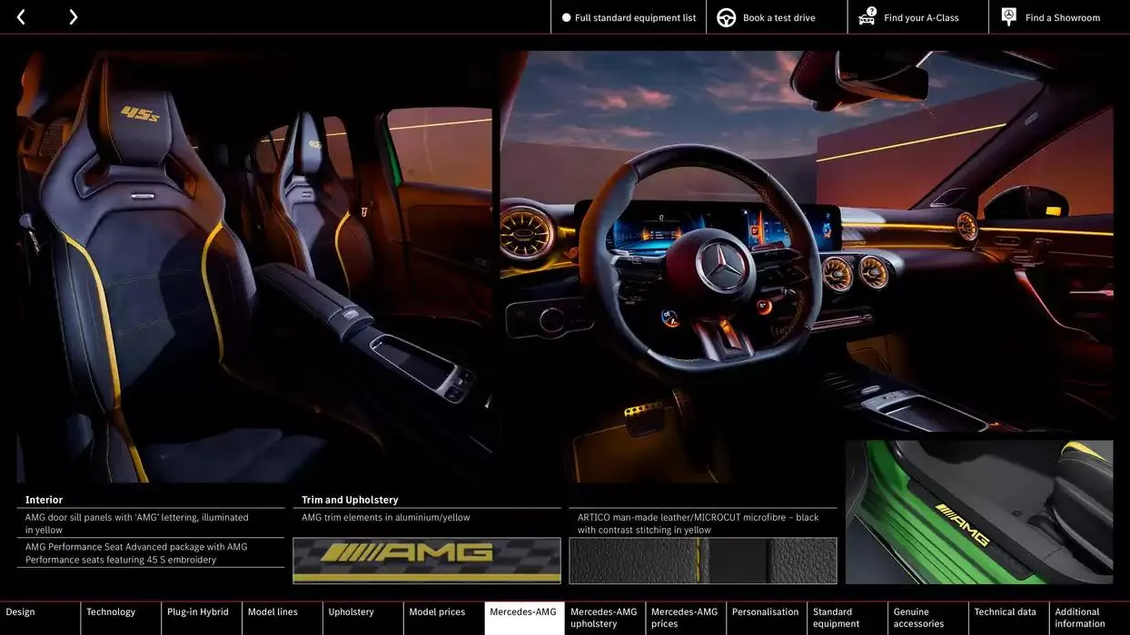Viewport: 1130px width, 635px height.
Task: Click the next page right arrow
Action: point(73,17)
